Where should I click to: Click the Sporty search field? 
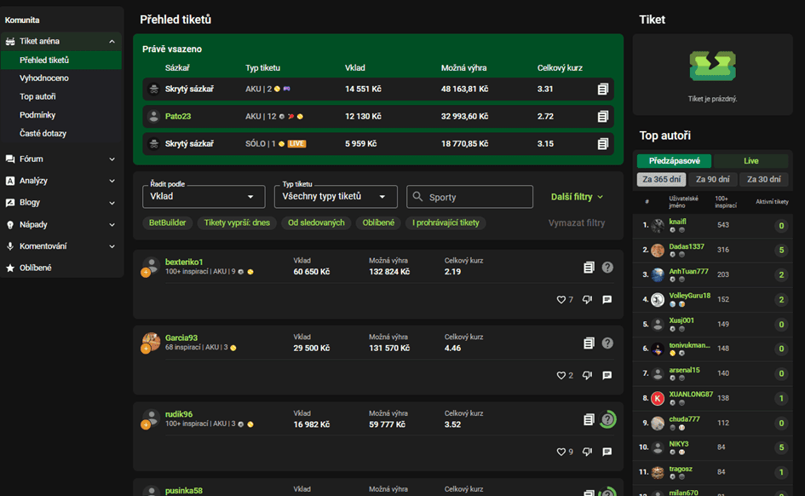point(469,197)
